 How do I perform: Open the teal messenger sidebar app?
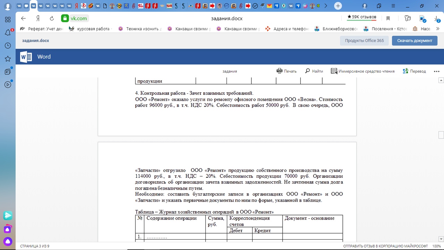[8, 216]
